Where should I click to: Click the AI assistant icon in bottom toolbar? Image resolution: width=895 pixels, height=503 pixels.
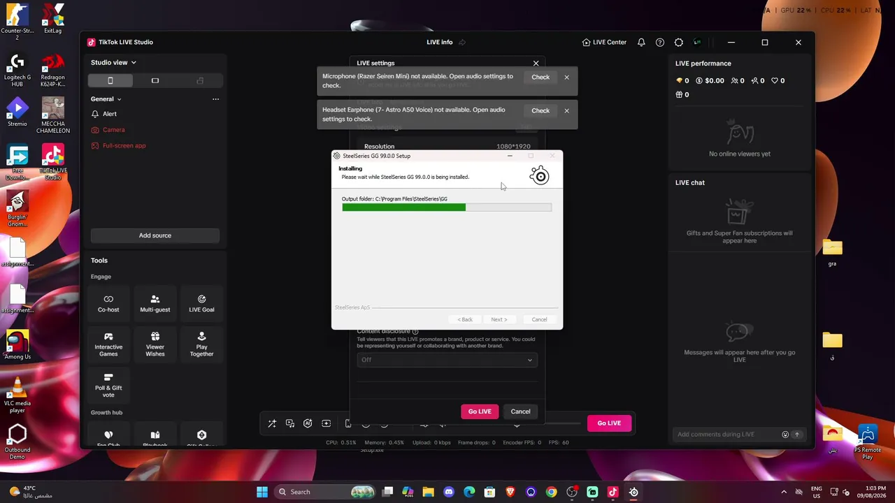tap(308, 423)
